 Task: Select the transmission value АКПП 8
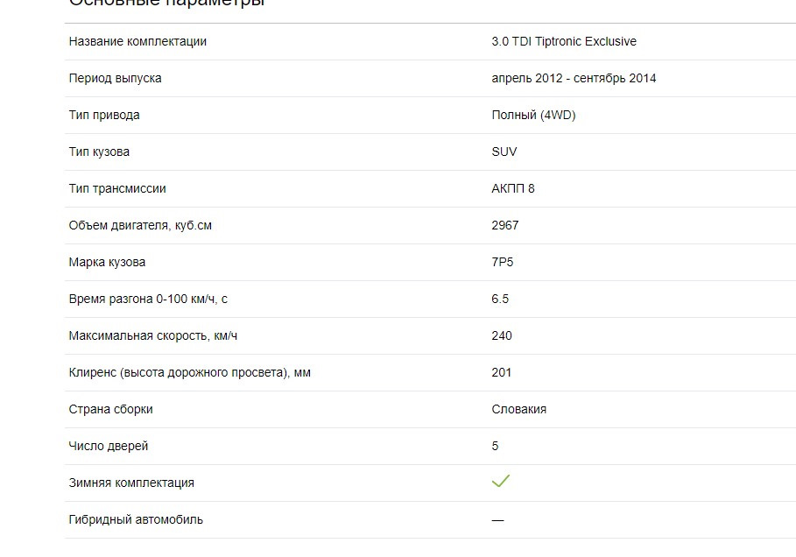tap(513, 189)
